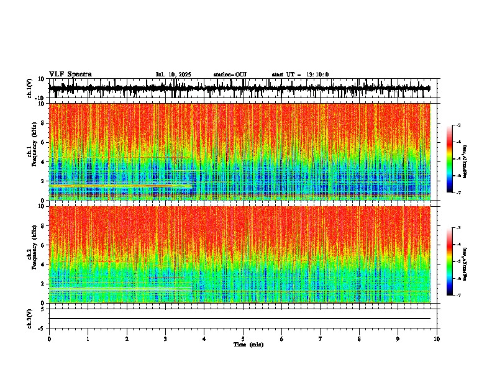Click time axis tick label "4"
Image resolution: width=492 pixels, height=380 pixels.
point(204,339)
